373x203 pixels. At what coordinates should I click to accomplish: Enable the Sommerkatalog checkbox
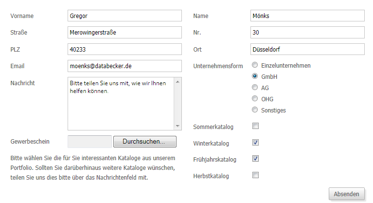[255, 127]
